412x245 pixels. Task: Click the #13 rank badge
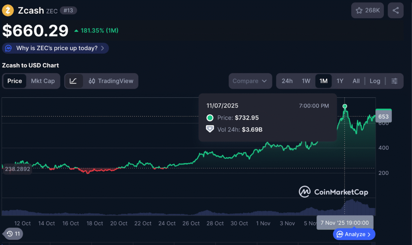point(68,10)
